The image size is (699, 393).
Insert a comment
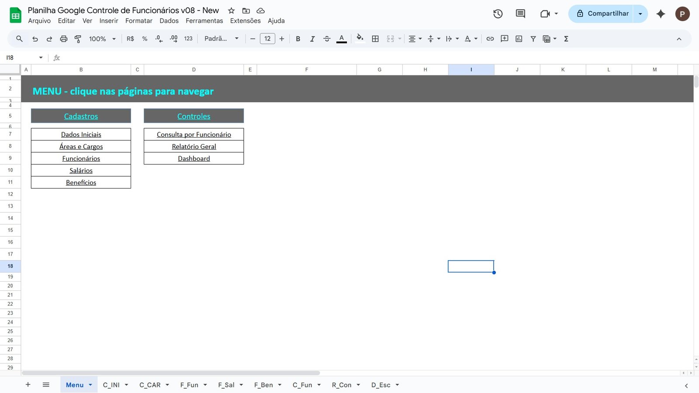click(x=504, y=38)
